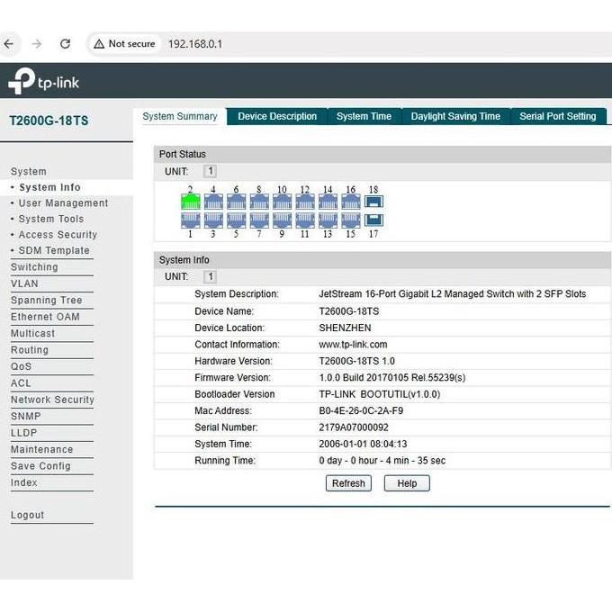The width and height of the screenshot is (612, 612).
Task: Open the System Time tab
Action: coord(364,116)
